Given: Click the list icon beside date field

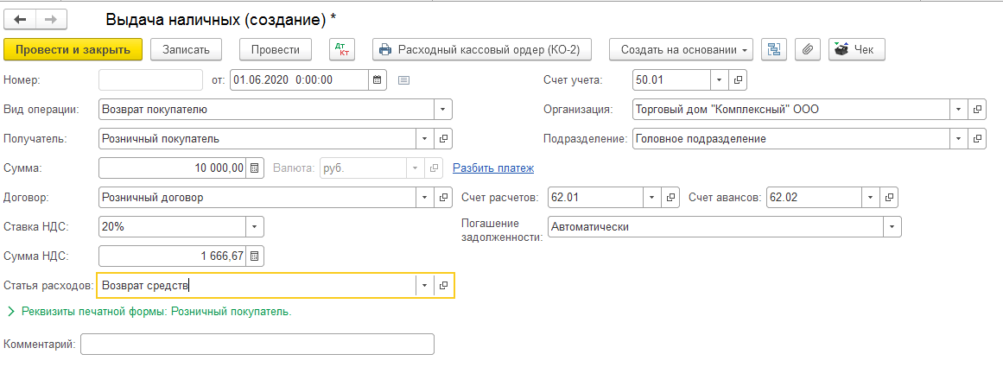Looking at the screenshot, I should 403,80.
